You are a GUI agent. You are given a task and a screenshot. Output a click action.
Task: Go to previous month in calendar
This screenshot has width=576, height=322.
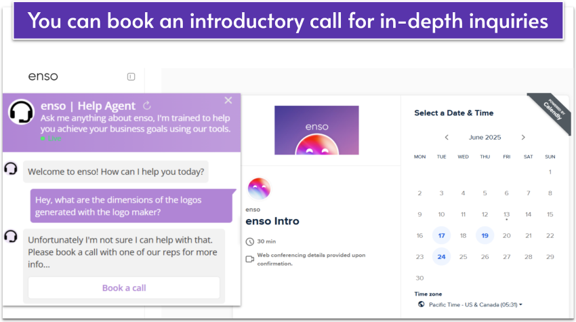click(447, 137)
